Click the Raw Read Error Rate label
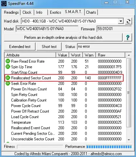This screenshot has height=157, width=136. click(x=28, y=61)
